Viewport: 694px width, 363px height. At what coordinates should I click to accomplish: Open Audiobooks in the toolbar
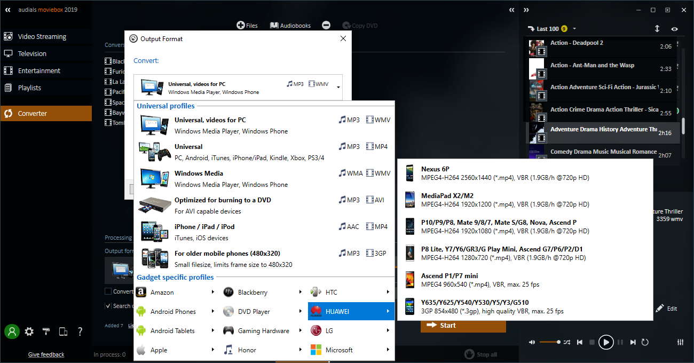290,25
